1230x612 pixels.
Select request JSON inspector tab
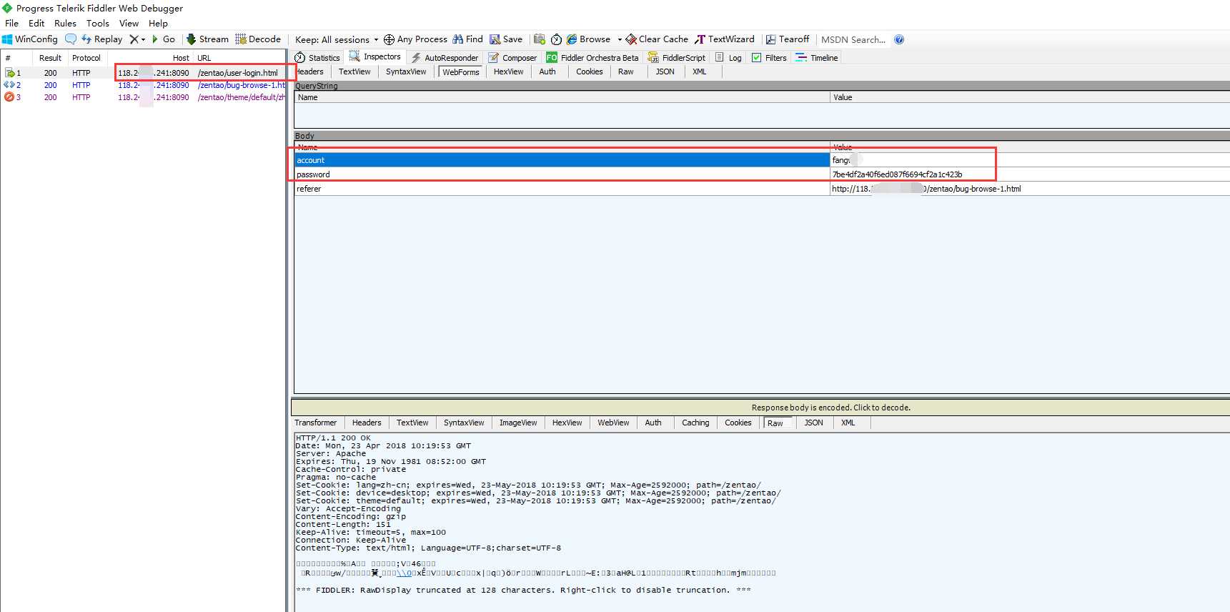665,71
